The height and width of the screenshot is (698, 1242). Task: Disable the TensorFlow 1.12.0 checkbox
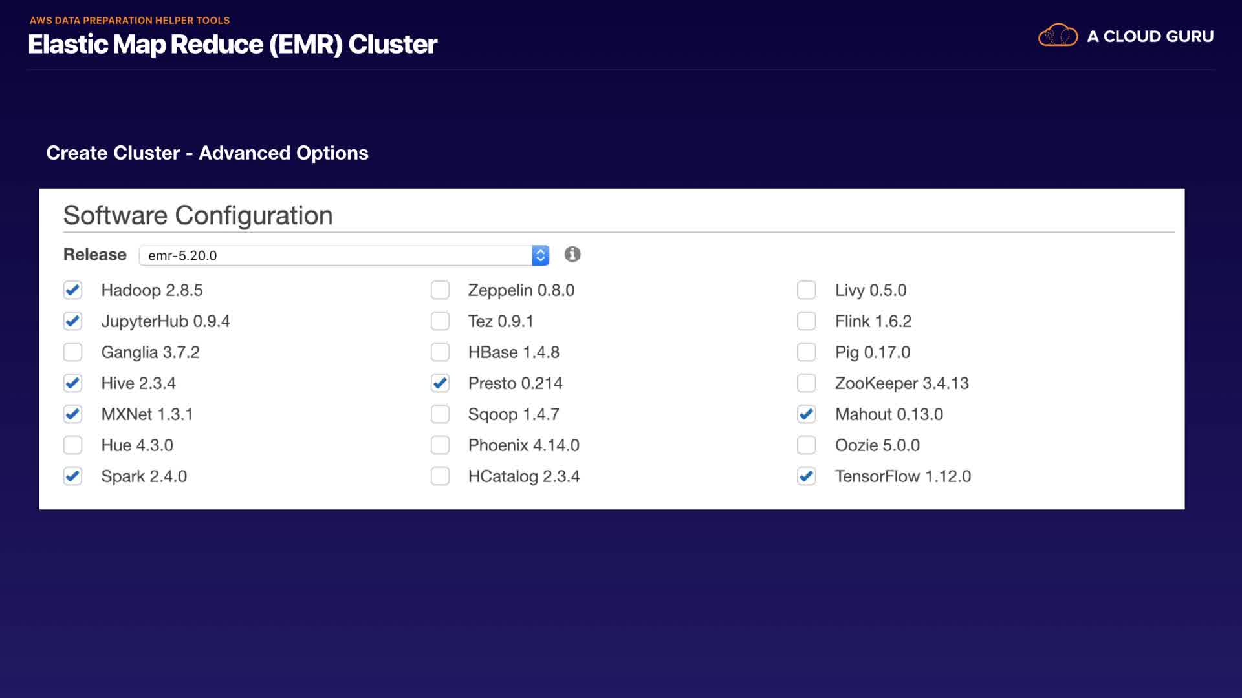(x=806, y=476)
